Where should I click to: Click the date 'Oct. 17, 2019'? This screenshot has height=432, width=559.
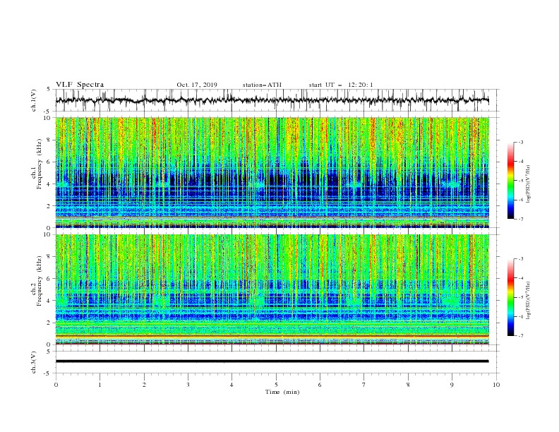[x=197, y=85]
